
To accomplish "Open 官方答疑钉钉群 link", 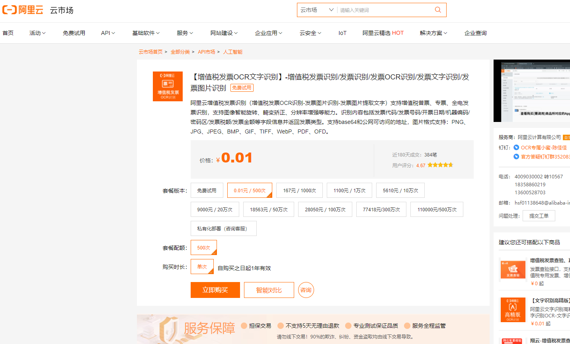I will coord(545,157).
